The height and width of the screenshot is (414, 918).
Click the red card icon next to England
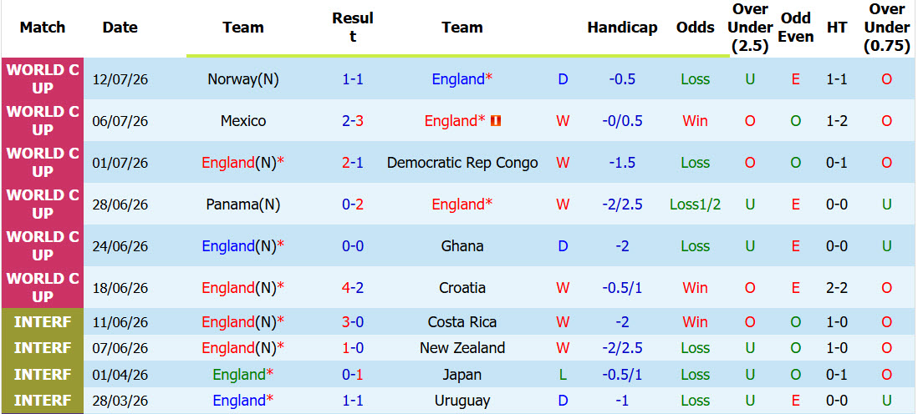tap(496, 121)
